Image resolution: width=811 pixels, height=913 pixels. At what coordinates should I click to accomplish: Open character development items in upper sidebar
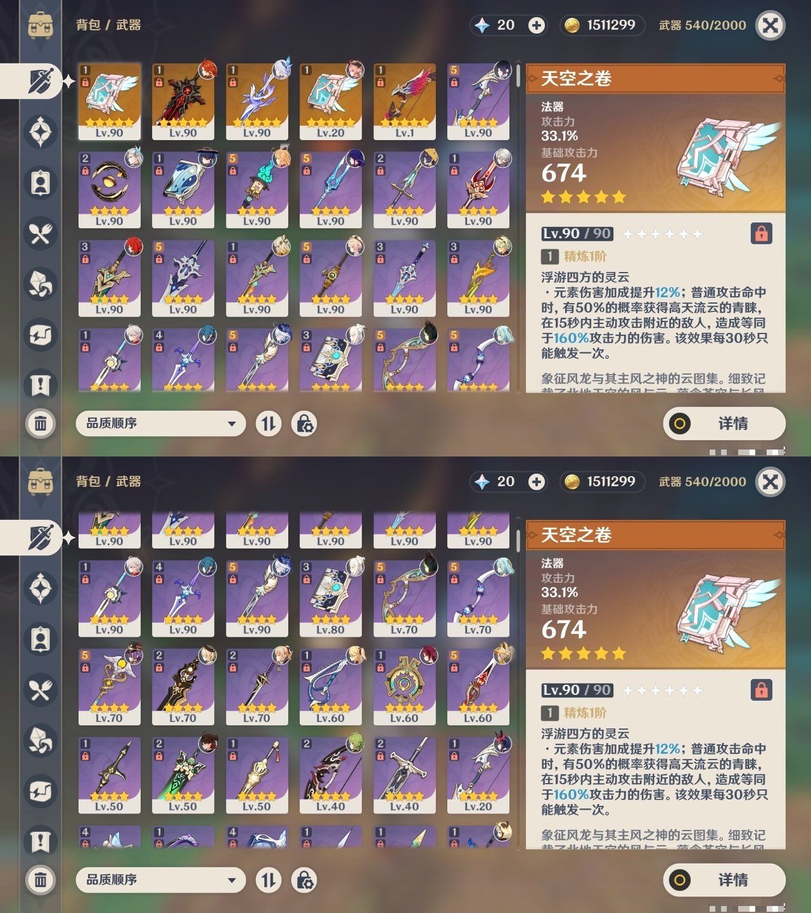tap(41, 183)
